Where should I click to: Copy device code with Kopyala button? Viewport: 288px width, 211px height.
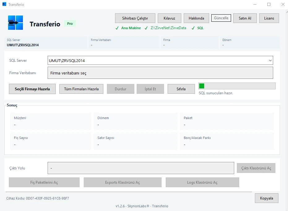[x=267, y=198]
